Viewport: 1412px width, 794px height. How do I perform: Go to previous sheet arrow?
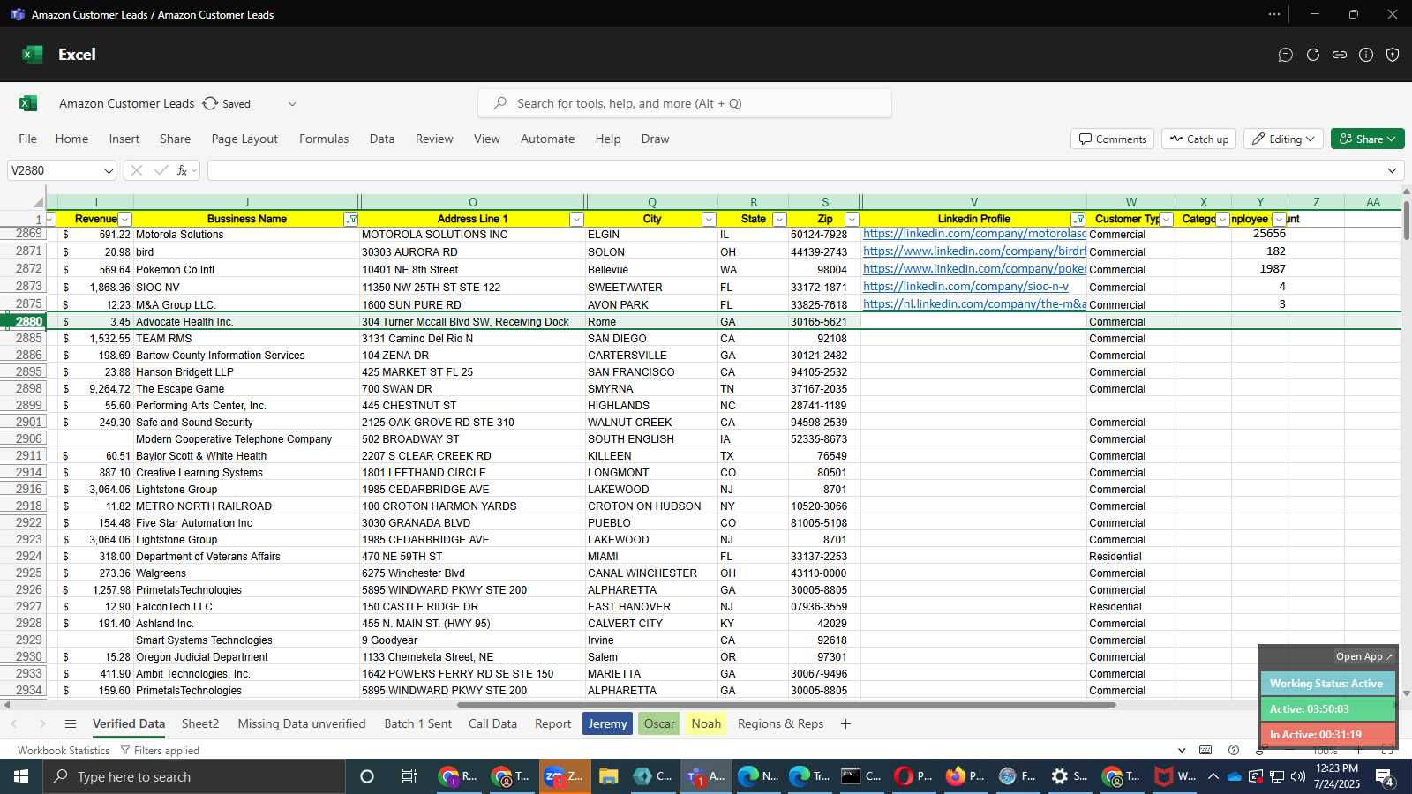click(x=14, y=724)
